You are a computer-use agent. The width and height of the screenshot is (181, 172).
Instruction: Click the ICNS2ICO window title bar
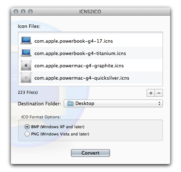pos(90,12)
